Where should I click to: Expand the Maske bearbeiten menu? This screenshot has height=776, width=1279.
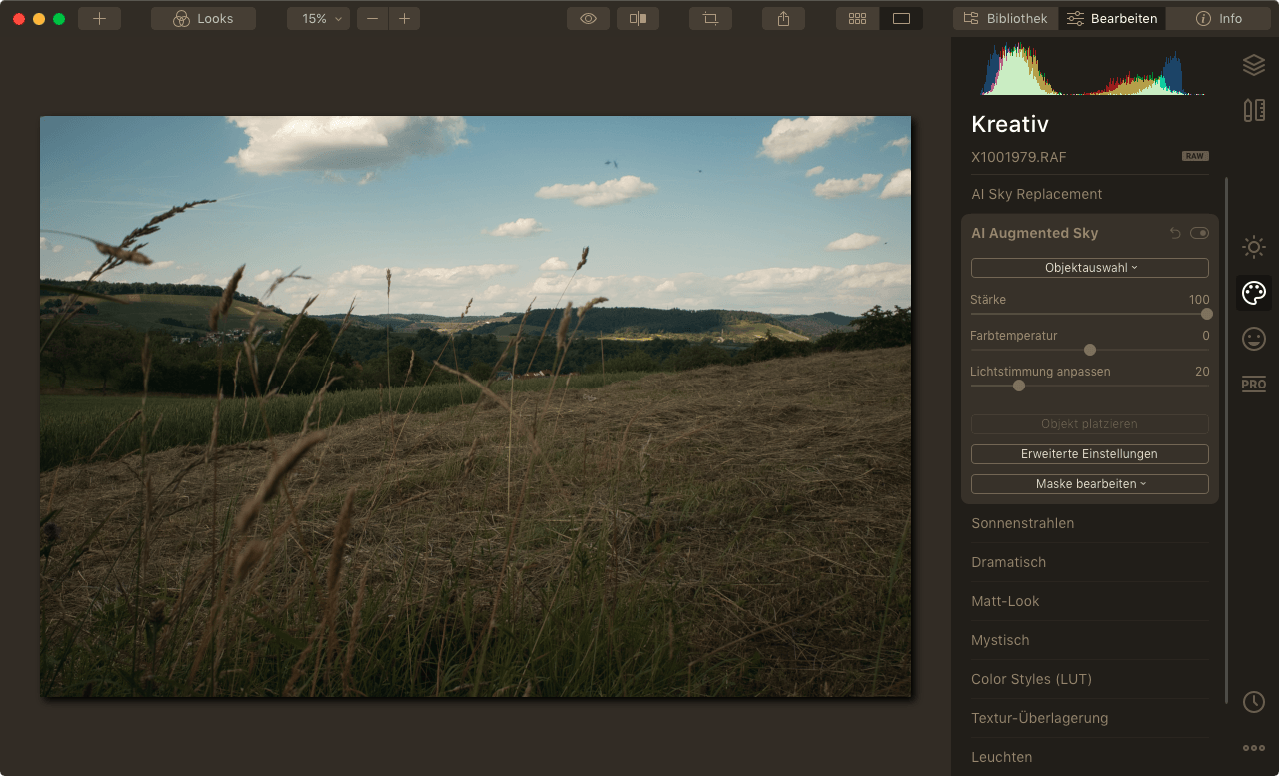pos(1089,484)
